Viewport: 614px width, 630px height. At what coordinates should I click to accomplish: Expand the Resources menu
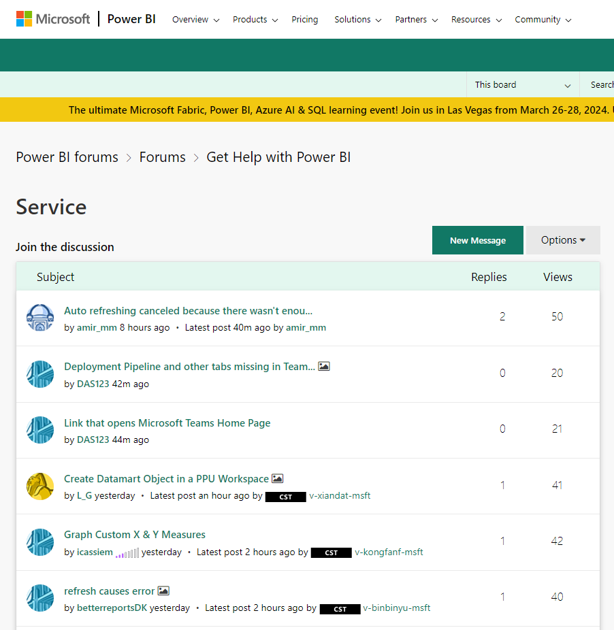tap(476, 19)
